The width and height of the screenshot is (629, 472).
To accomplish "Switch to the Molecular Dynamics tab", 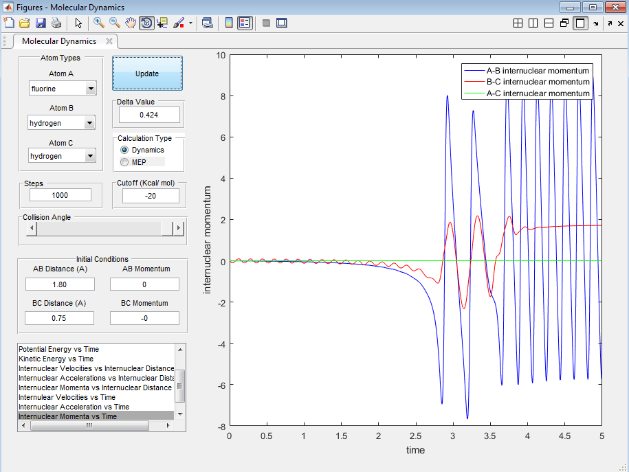I will pos(59,41).
